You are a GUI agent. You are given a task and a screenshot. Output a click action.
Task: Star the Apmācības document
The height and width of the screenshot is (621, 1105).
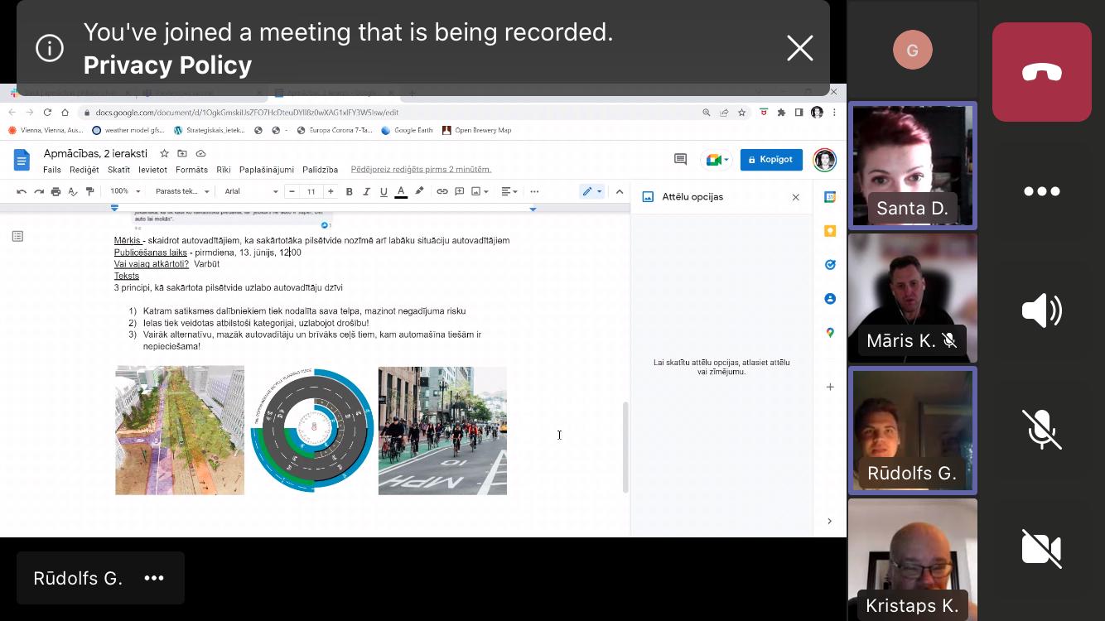[164, 154]
